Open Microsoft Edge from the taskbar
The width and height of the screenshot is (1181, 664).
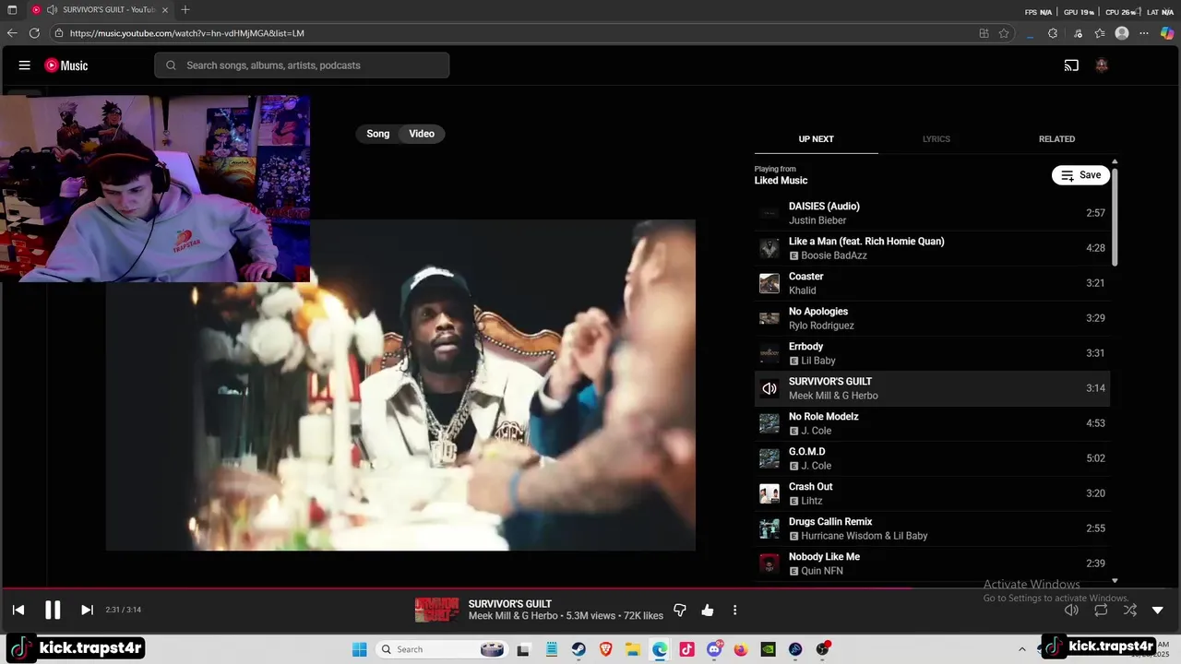pyautogui.click(x=660, y=649)
